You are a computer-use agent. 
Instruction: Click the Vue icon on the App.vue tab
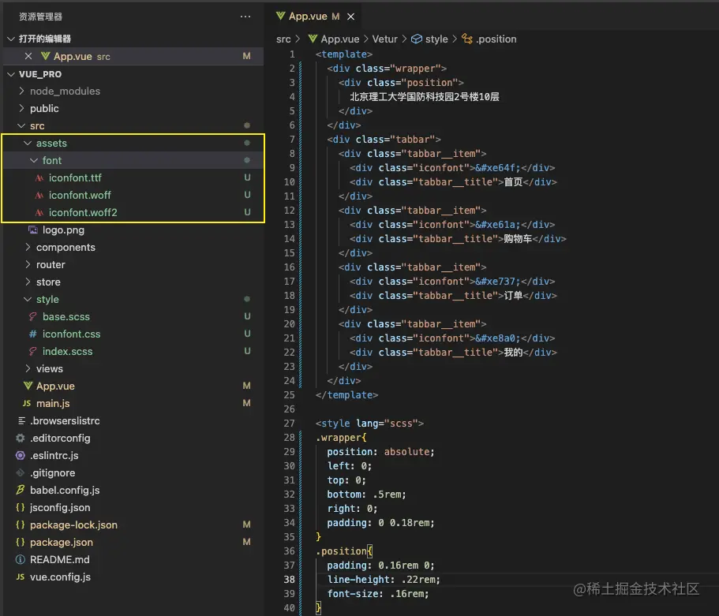pyautogui.click(x=281, y=16)
